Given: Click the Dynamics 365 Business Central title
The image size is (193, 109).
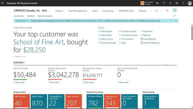Looking at the screenshot, I should point(22,3).
